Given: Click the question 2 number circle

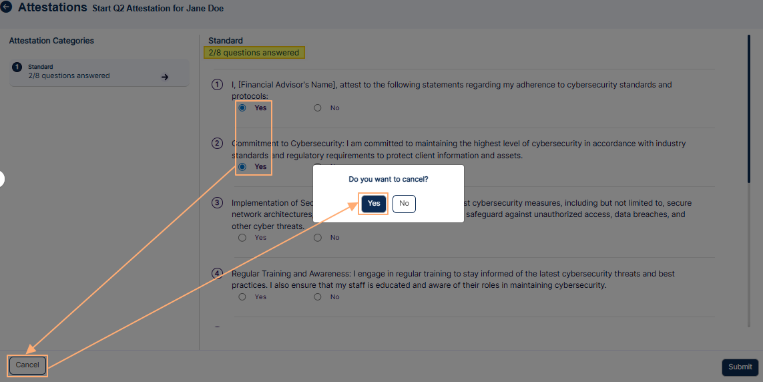Looking at the screenshot, I should [217, 144].
